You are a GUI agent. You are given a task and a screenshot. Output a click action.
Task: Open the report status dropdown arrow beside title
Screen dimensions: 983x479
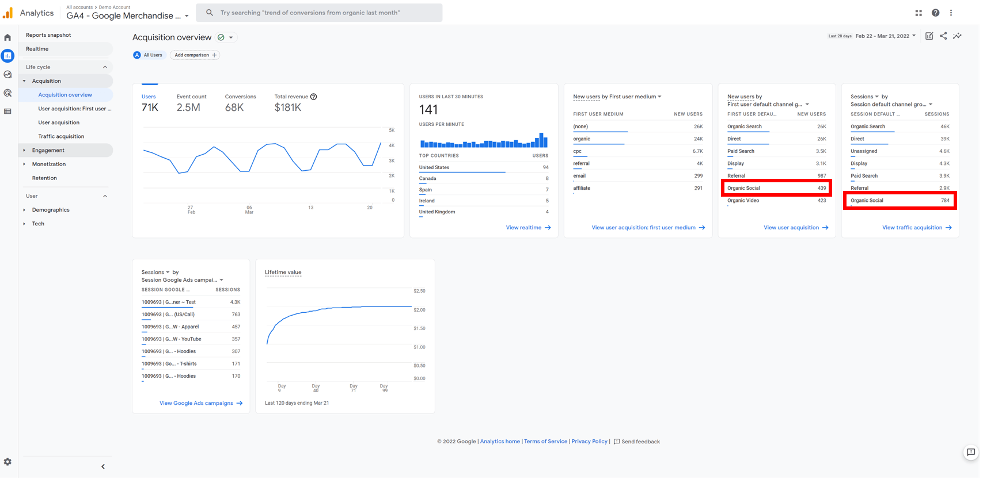coord(231,37)
